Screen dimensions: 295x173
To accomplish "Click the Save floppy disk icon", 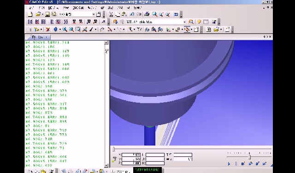I will tap(47, 14).
